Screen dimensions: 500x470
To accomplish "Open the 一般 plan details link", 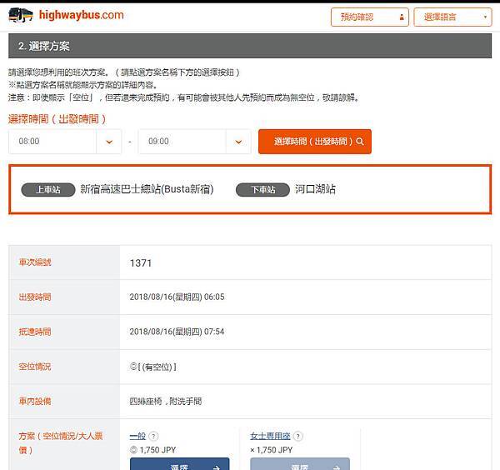I will click(x=137, y=436).
